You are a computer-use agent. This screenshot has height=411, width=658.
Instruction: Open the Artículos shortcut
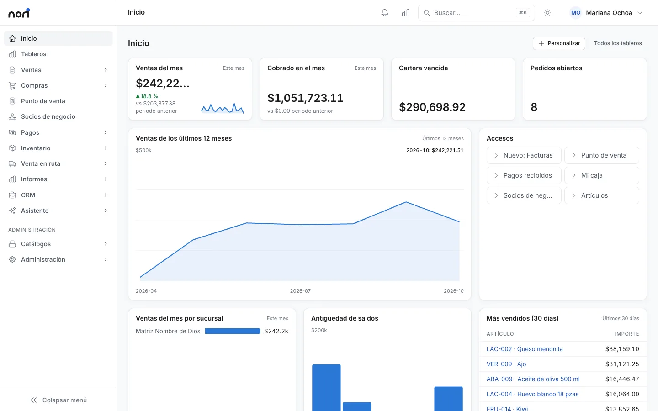coord(602,195)
